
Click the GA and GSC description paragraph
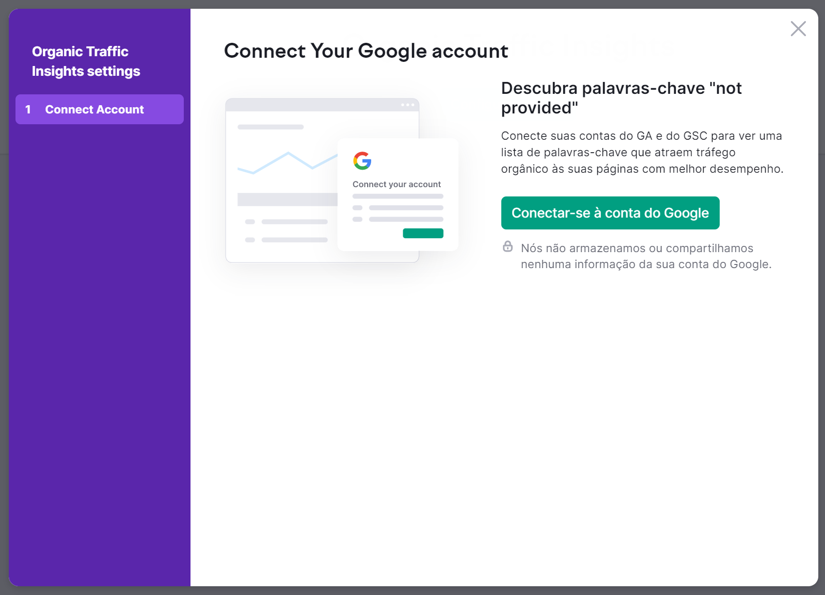tap(642, 152)
